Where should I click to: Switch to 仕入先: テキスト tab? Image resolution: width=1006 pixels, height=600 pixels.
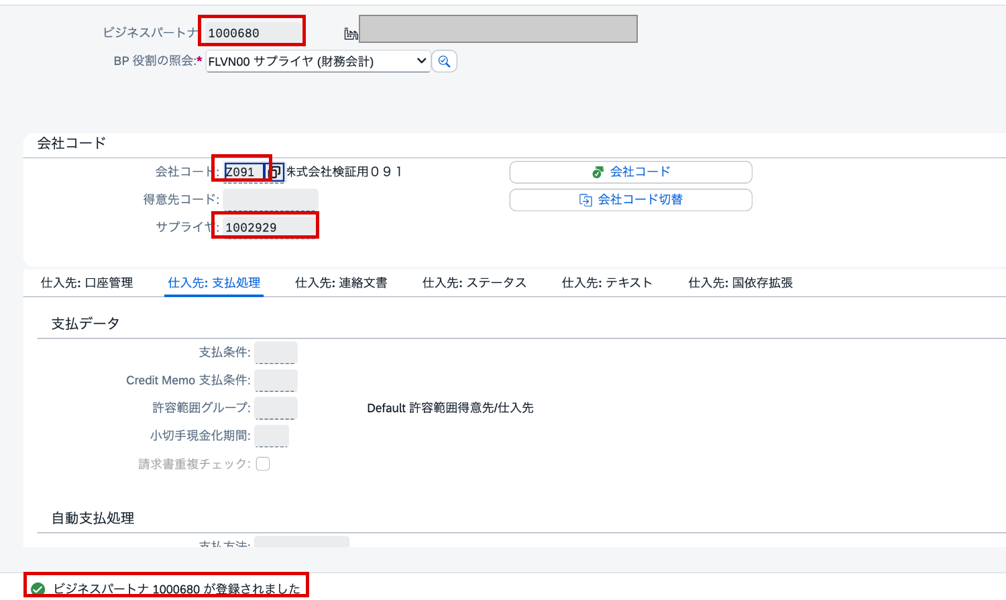coord(607,283)
